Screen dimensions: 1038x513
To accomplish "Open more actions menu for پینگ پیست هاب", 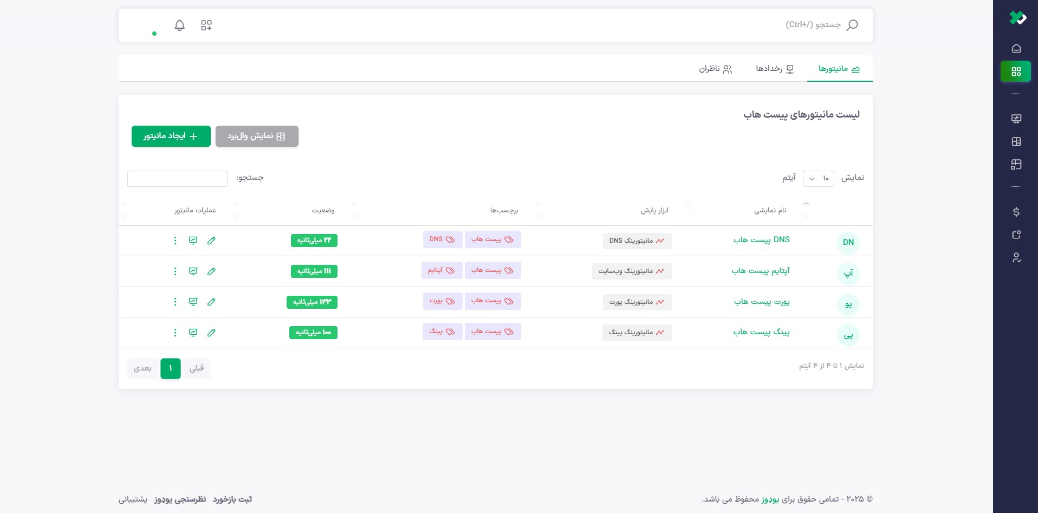I will pos(175,333).
